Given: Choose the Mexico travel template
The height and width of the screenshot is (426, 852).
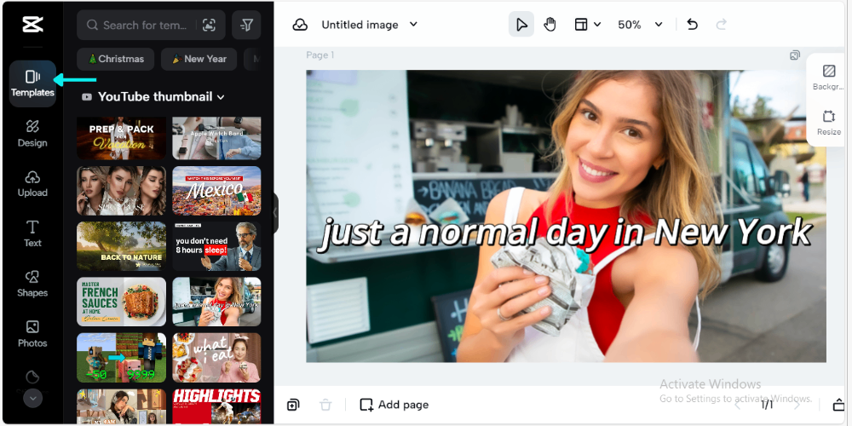Looking at the screenshot, I should pyautogui.click(x=216, y=191).
